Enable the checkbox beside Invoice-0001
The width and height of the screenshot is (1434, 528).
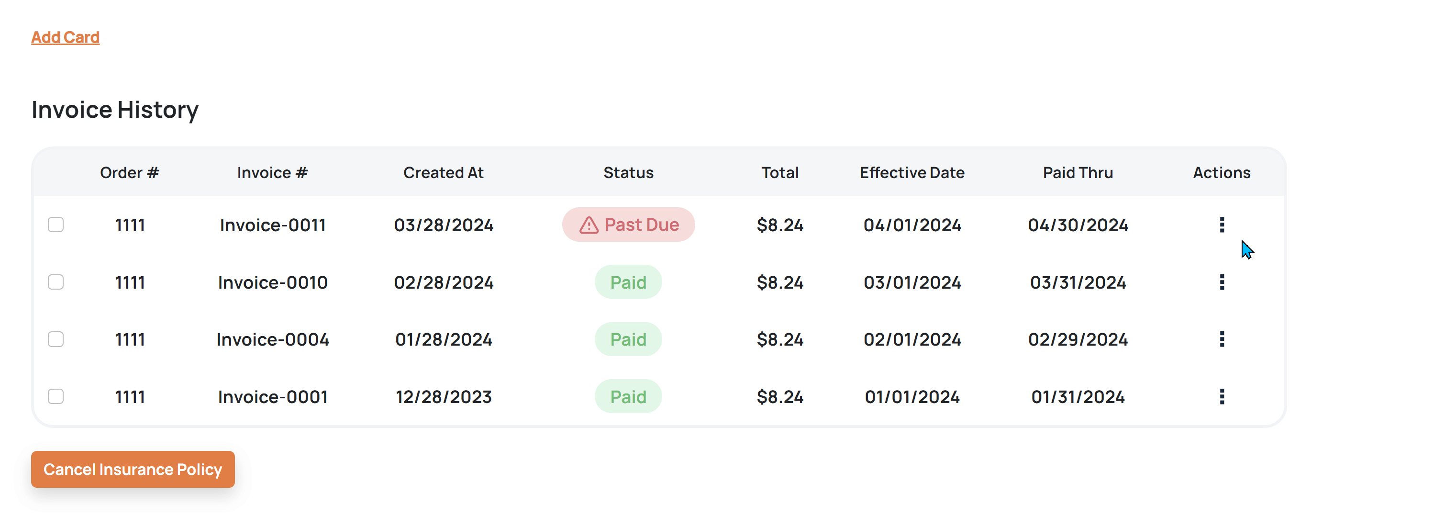[56, 396]
